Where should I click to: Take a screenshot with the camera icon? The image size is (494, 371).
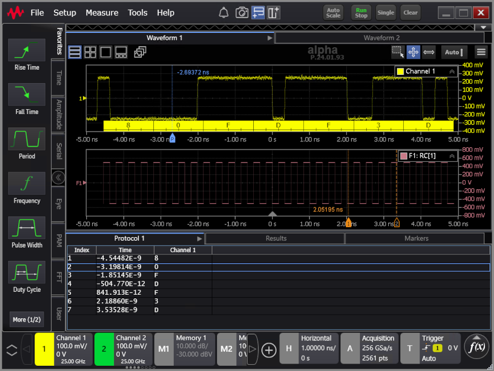click(x=242, y=12)
